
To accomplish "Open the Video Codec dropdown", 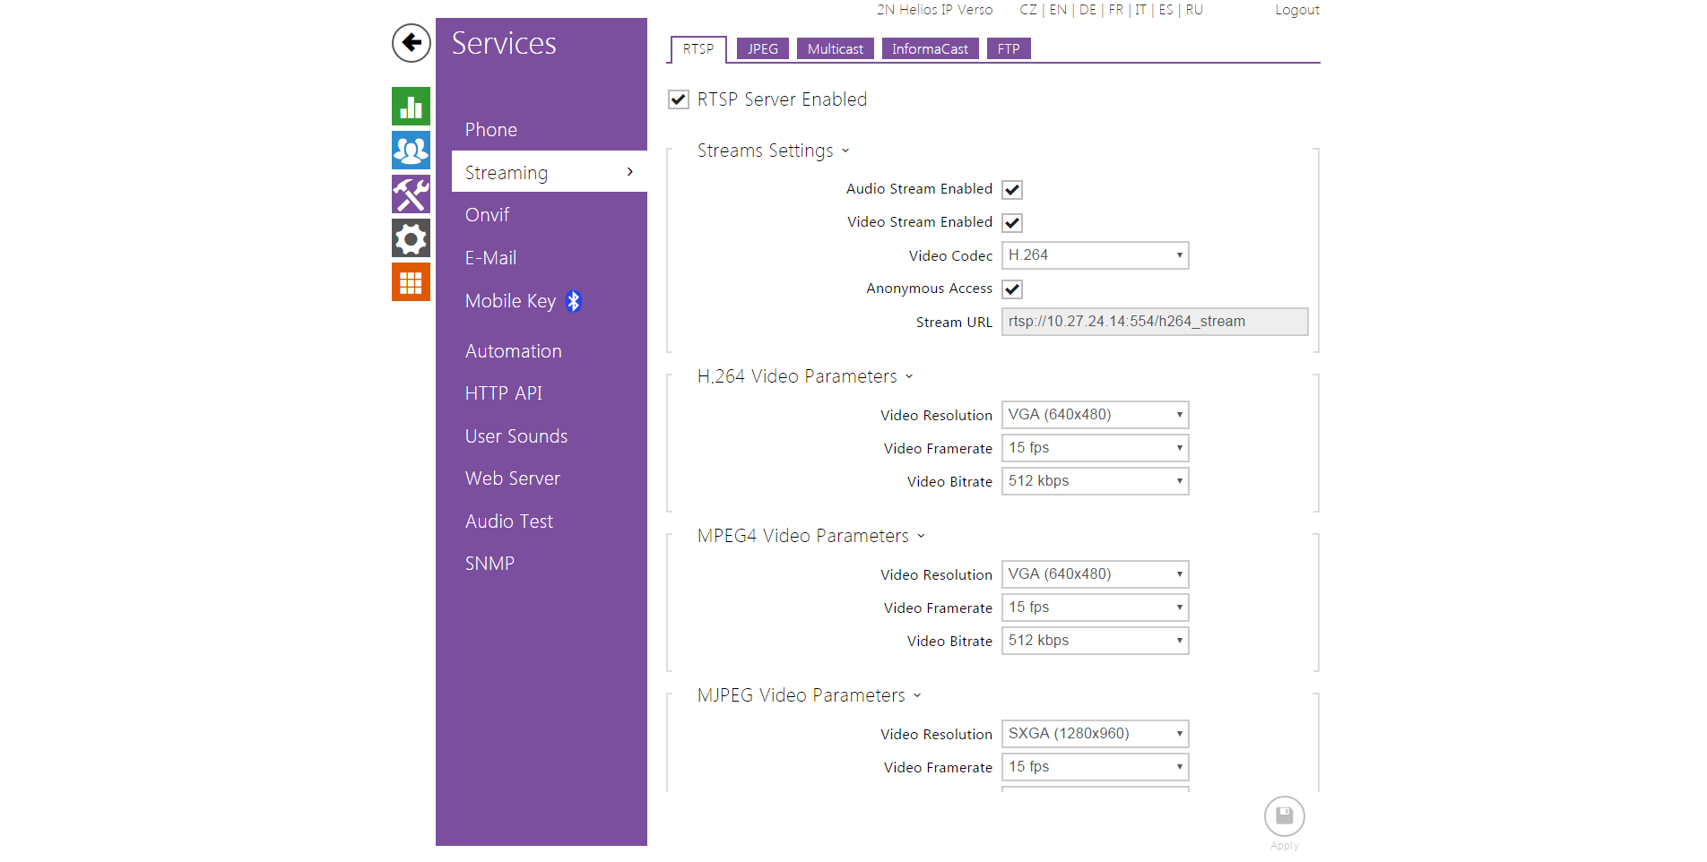I will pyautogui.click(x=1095, y=255).
